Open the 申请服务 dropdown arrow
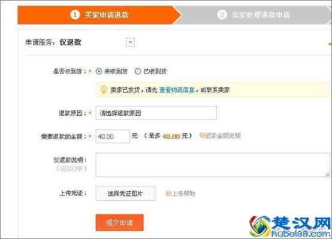The image size is (332, 239). [130, 42]
